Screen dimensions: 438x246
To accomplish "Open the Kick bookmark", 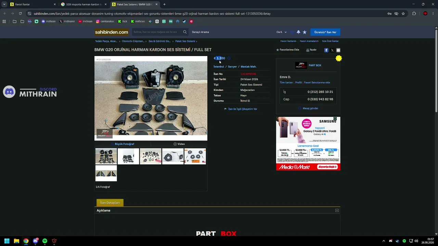I will pyautogui.click(x=123, y=21).
